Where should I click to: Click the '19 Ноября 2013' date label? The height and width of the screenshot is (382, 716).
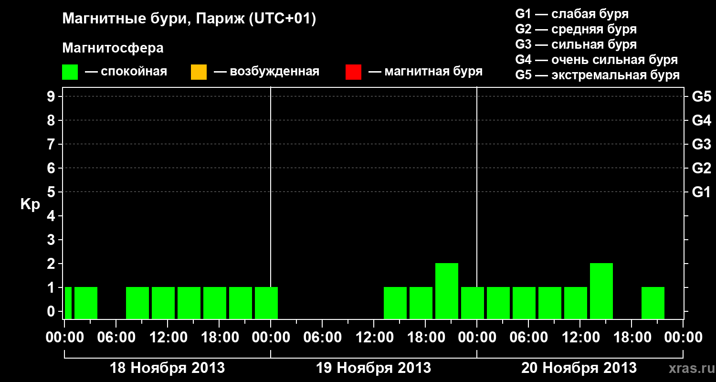(x=373, y=368)
